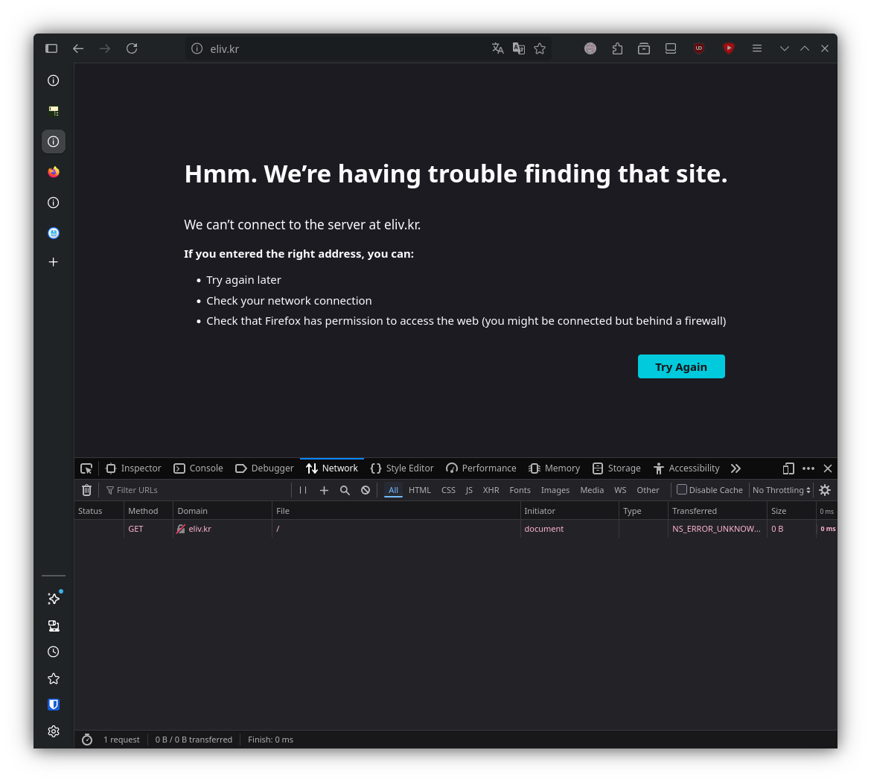Open the Bitwarden sidebar icon
This screenshot has width=871, height=782.
[54, 705]
